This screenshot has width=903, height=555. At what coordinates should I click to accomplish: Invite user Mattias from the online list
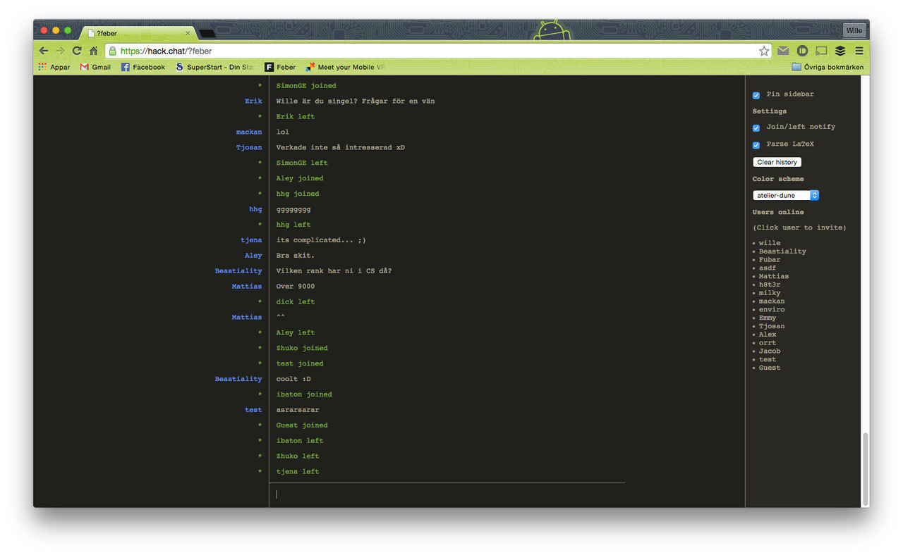(773, 276)
